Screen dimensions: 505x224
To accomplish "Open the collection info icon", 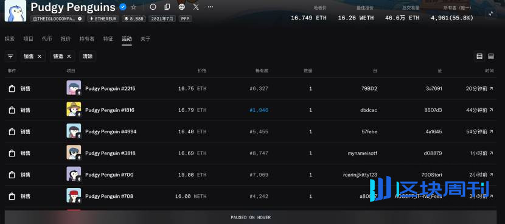I will tap(153, 7).
